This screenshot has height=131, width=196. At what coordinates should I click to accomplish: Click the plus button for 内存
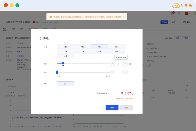(x=125, y=64)
